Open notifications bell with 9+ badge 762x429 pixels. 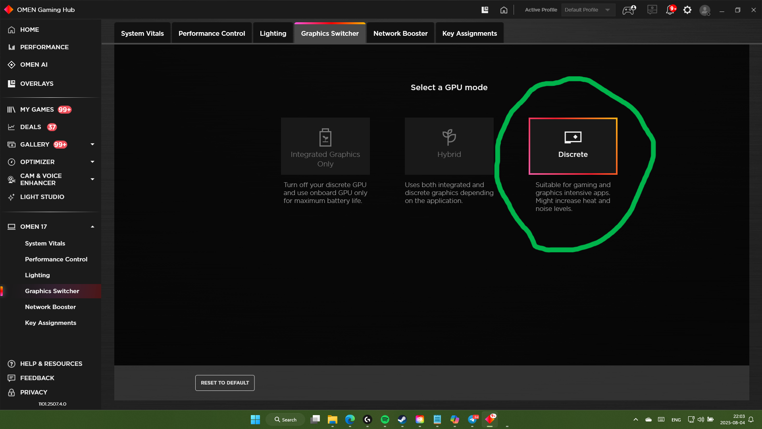pyautogui.click(x=671, y=10)
